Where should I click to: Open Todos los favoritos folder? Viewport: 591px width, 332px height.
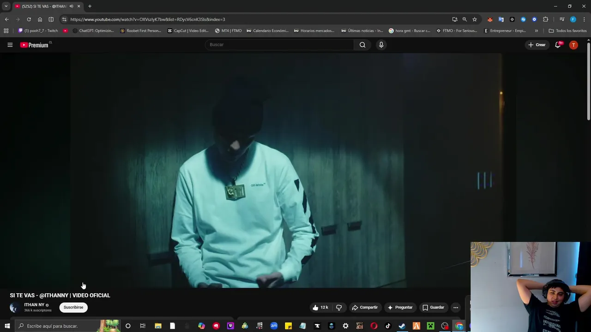[x=567, y=31]
